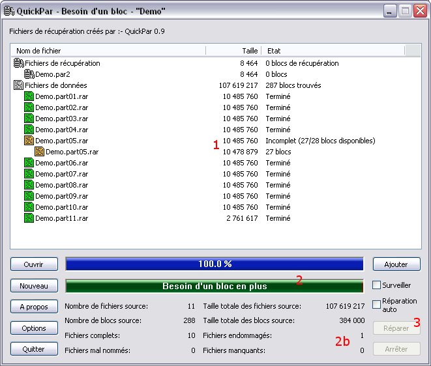Click the orange icon of the 27-blocs Demo.part05.rar child
The width and height of the screenshot is (431, 366).
(39, 152)
